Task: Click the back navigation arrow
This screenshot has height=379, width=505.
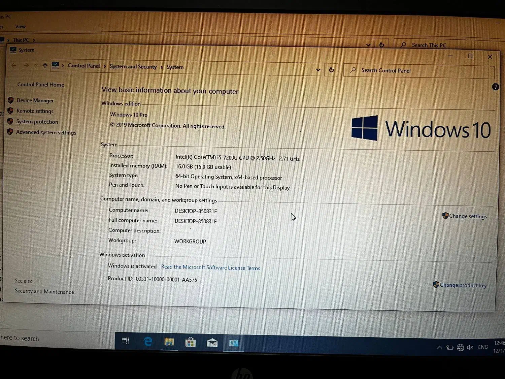Action: coord(13,65)
